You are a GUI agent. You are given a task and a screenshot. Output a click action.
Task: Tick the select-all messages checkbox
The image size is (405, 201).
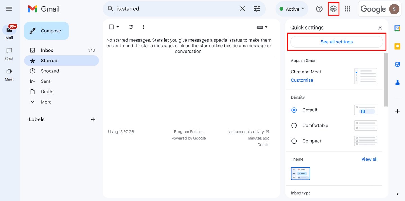coord(111,27)
